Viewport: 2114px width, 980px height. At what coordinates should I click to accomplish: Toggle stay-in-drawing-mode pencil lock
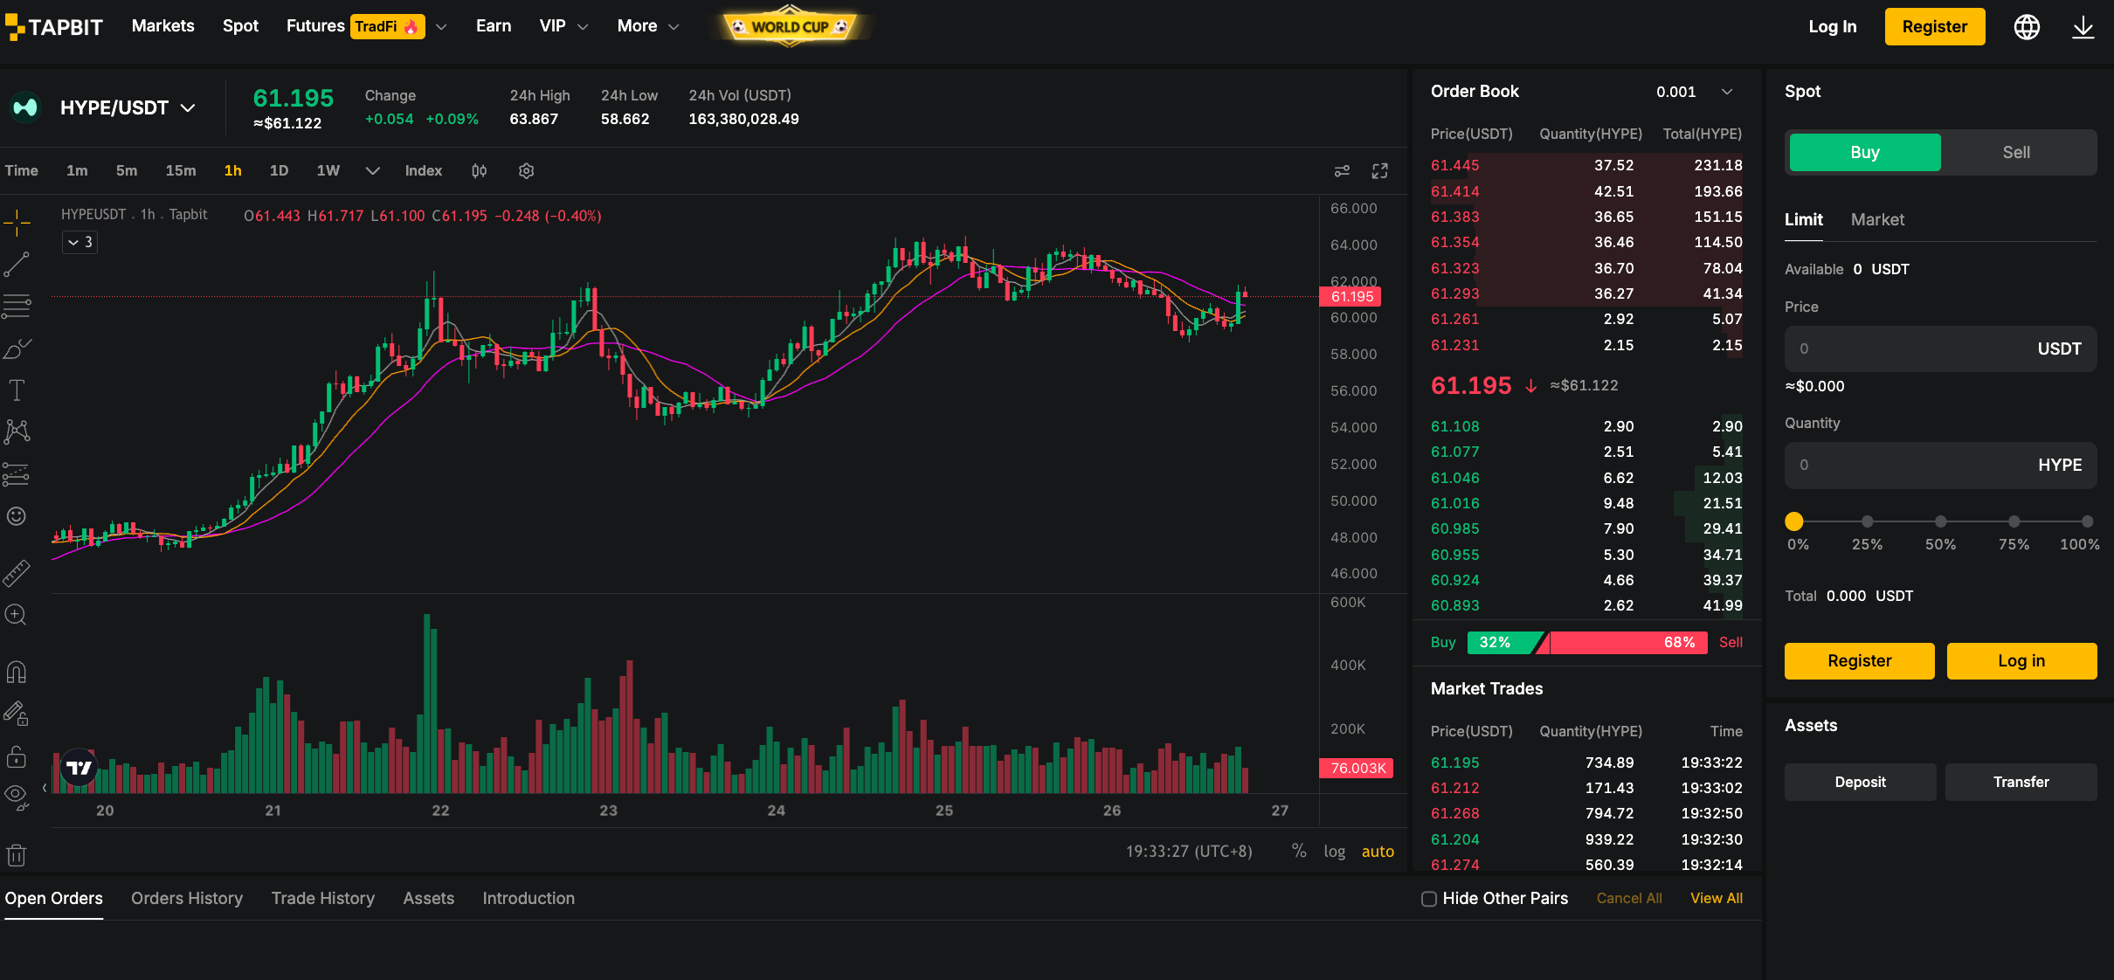(17, 714)
